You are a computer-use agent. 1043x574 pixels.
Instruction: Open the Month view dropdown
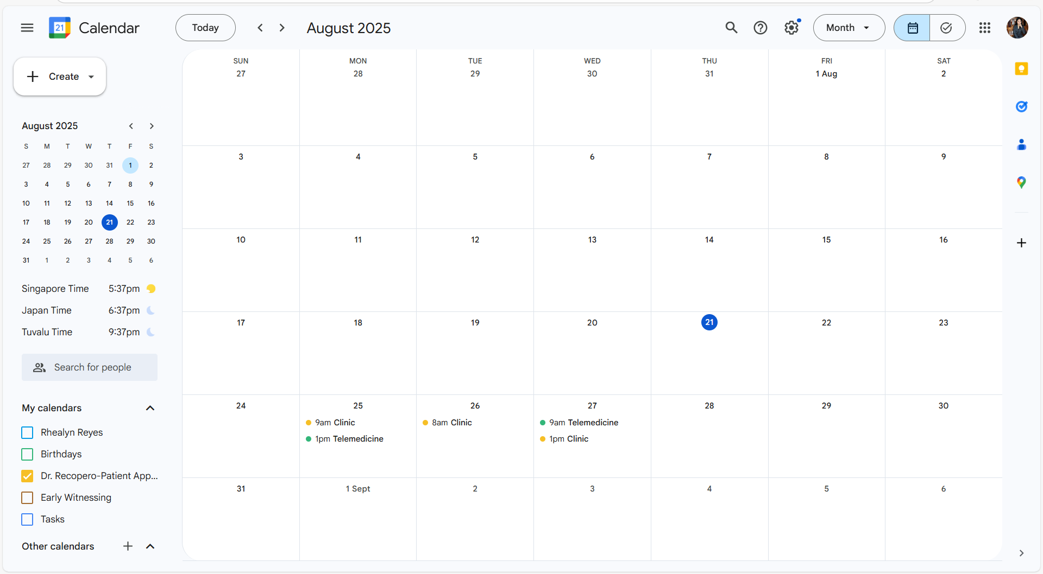tap(849, 28)
